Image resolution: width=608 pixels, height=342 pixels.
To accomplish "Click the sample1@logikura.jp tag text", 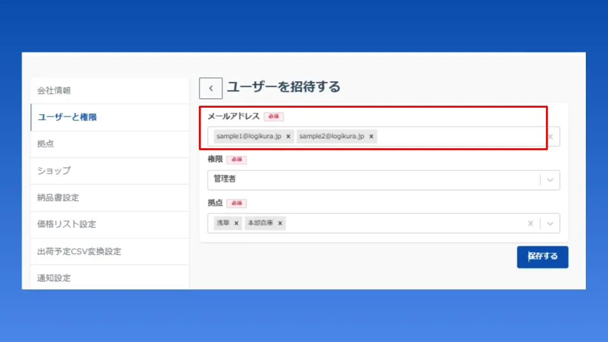I will click(249, 137).
